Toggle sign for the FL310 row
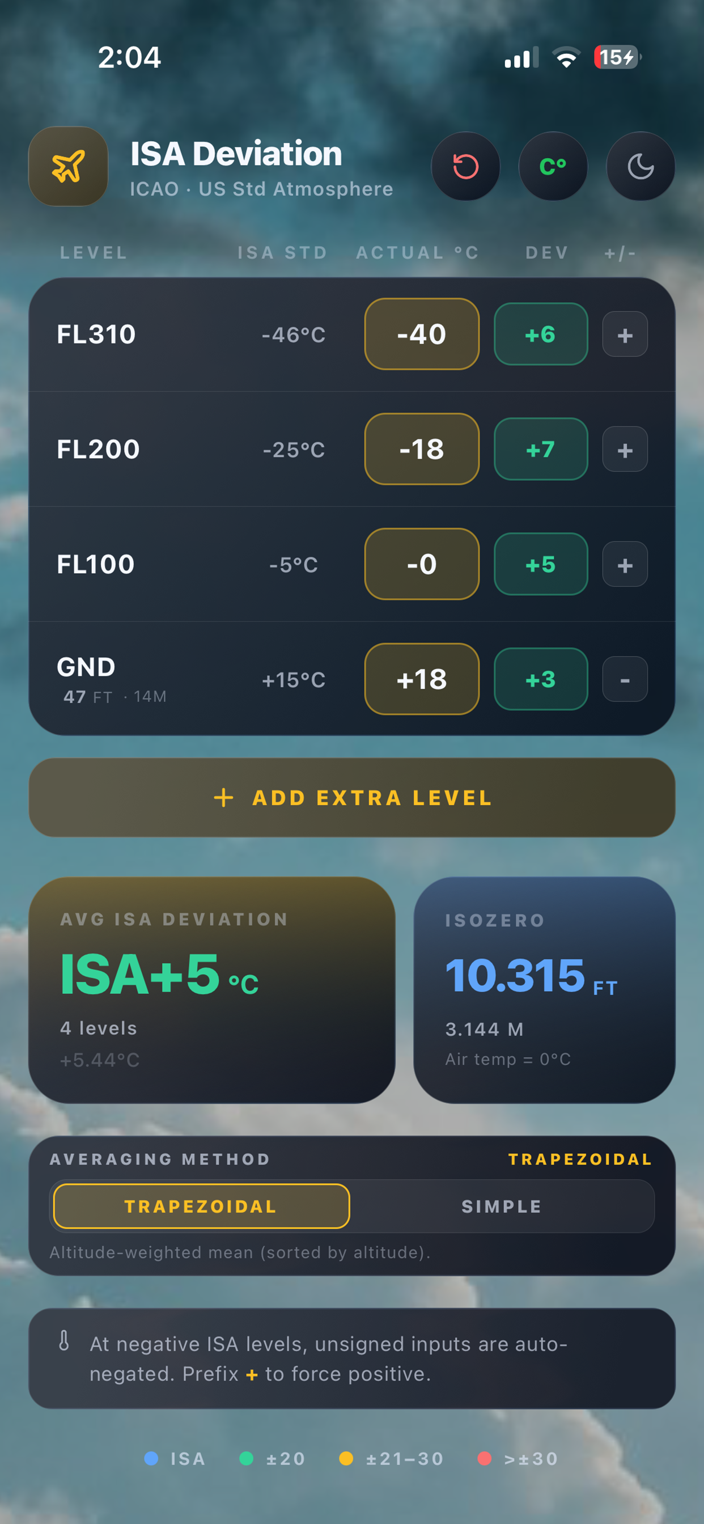 click(x=625, y=335)
